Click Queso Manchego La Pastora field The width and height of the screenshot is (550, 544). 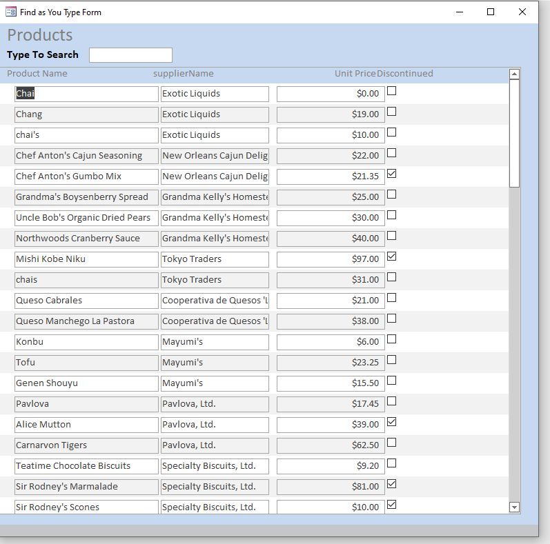coord(86,321)
